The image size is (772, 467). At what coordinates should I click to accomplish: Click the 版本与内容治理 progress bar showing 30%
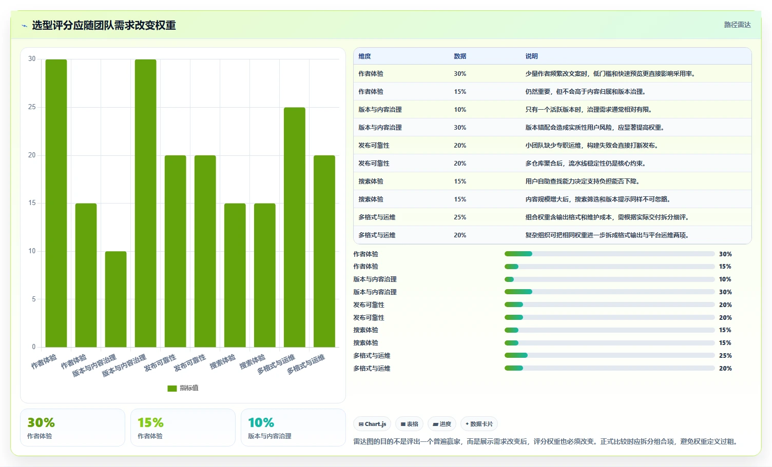(x=609, y=292)
